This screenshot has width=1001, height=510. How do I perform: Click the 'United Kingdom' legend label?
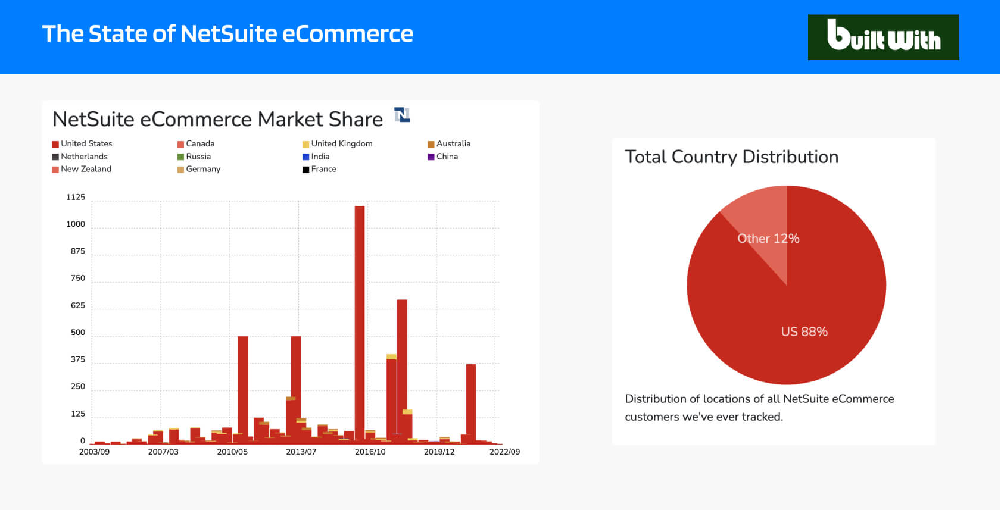point(342,143)
